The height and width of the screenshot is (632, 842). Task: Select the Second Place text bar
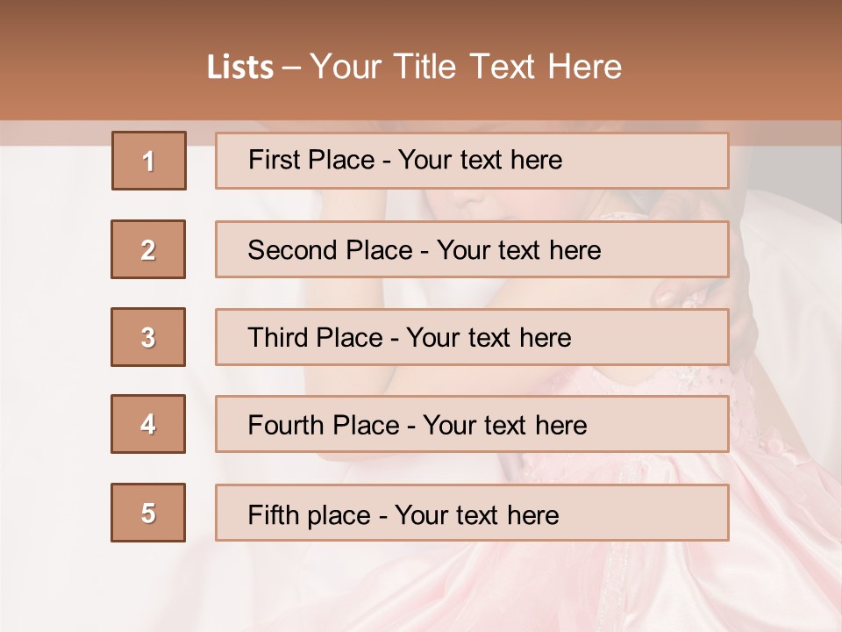pyautogui.click(x=472, y=249)
